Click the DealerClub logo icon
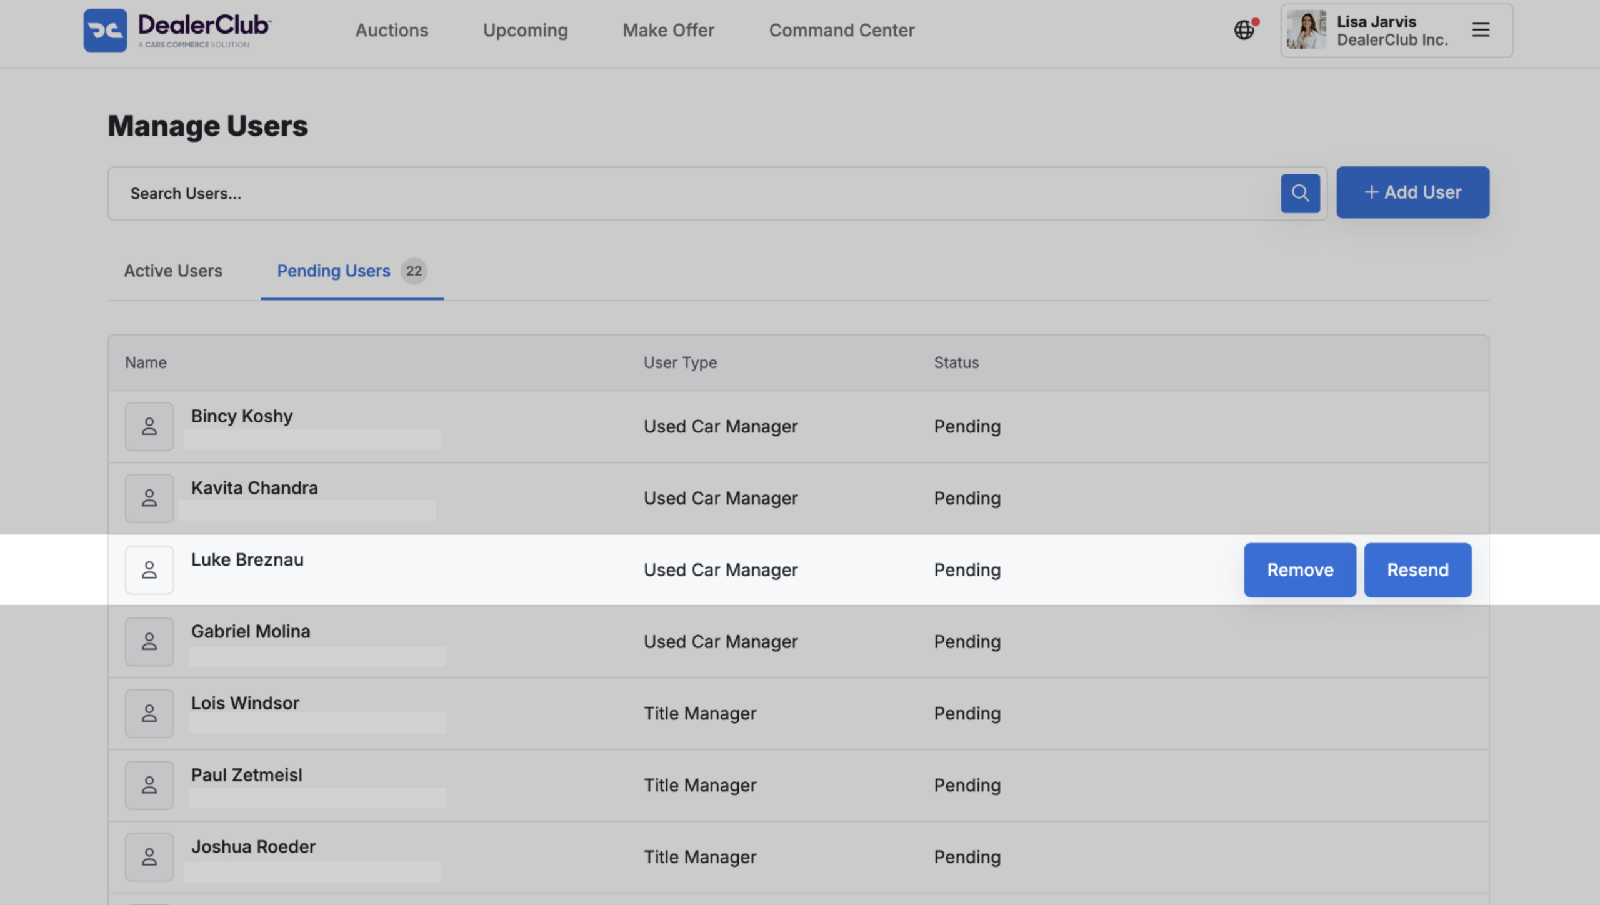The image size is (1600, 905). tap(105, 30)
